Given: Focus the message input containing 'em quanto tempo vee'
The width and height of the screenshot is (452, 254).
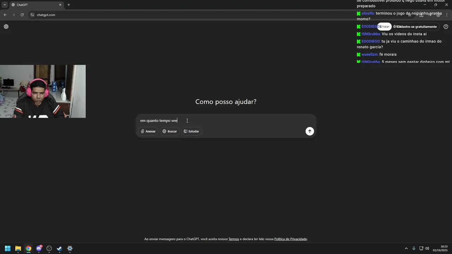Looking at the screenshot, I should 226,121.
